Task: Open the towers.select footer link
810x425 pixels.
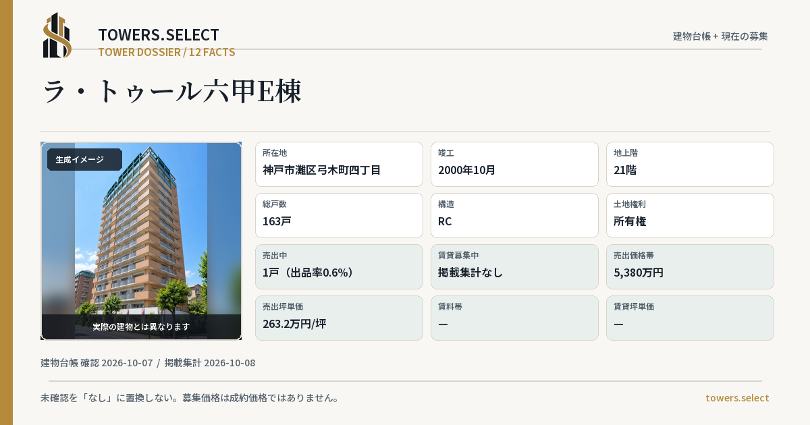Action: point(737,398)
